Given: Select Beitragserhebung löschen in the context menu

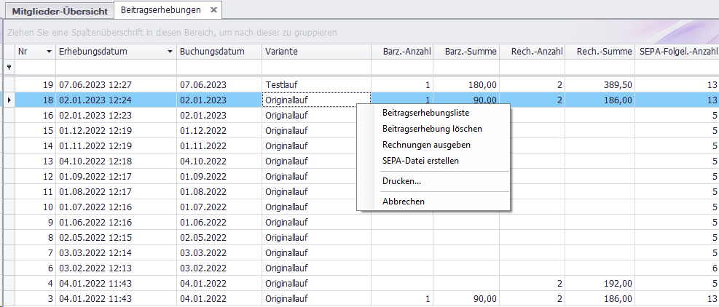Looking at the screenshot, I should (x=431, y=129).
